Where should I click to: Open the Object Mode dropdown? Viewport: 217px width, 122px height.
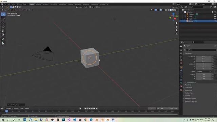[7, 10]
